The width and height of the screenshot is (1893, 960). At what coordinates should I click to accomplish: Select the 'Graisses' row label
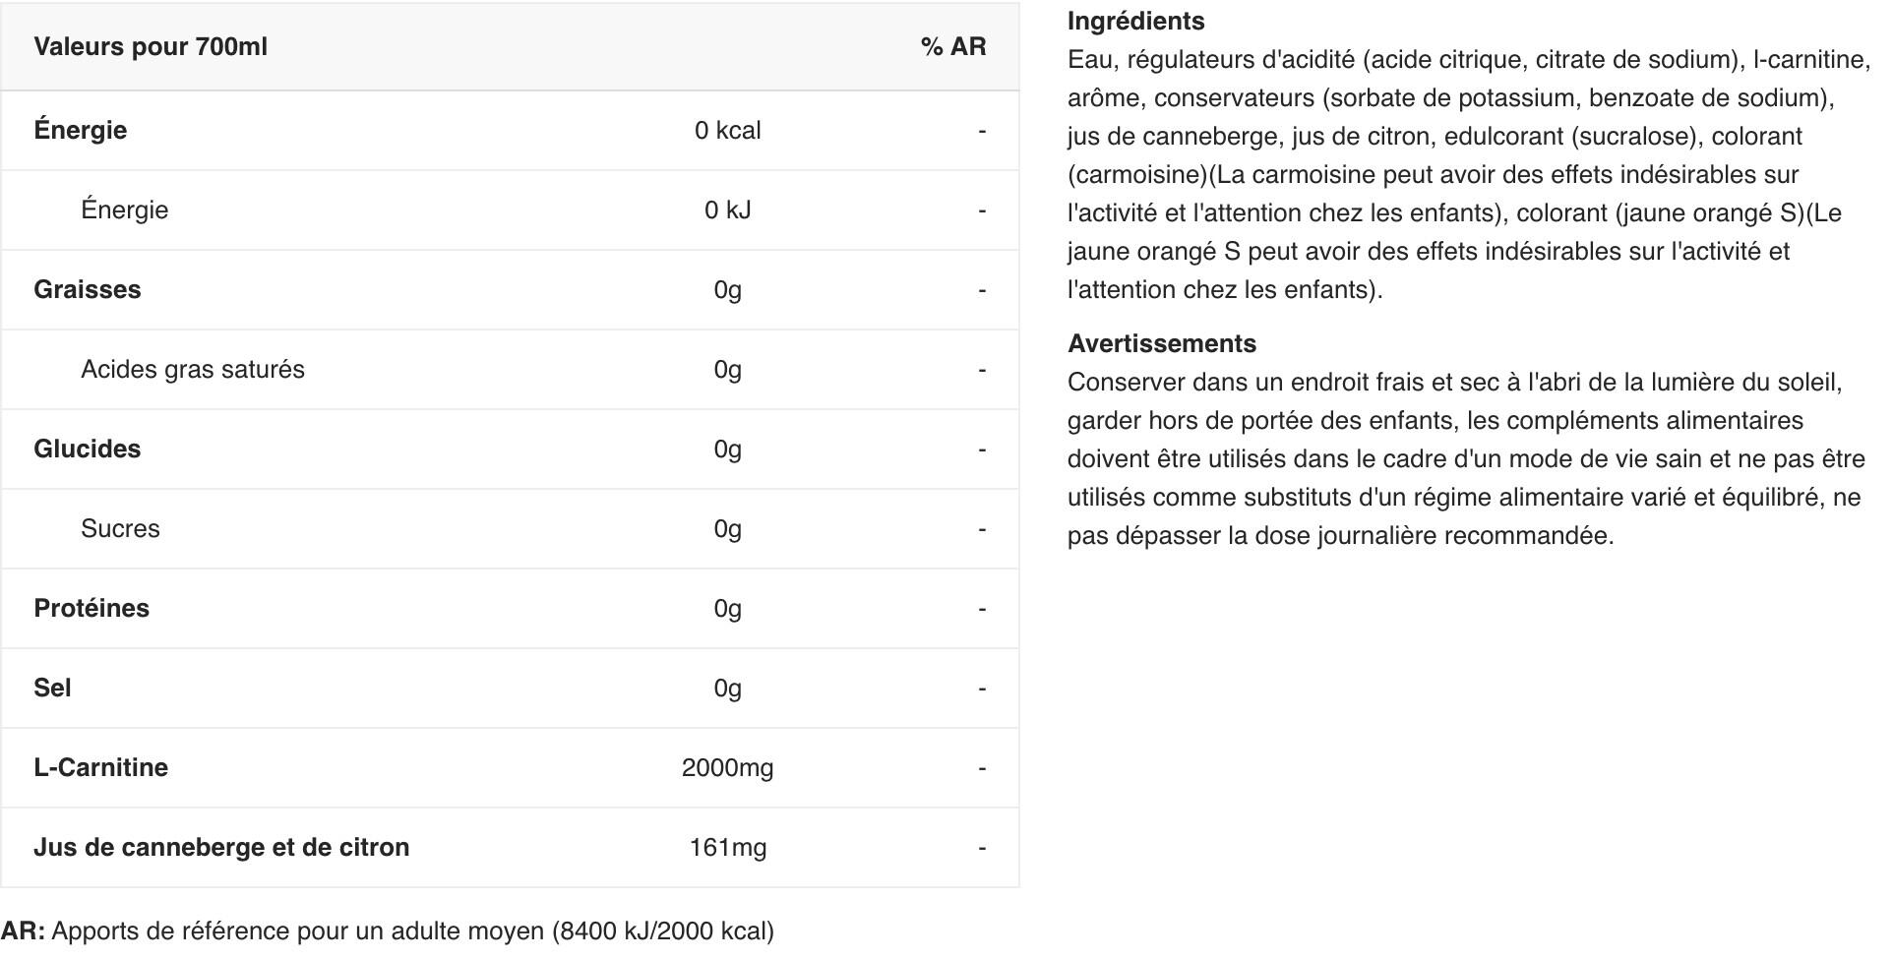click(x=88, y=290)
